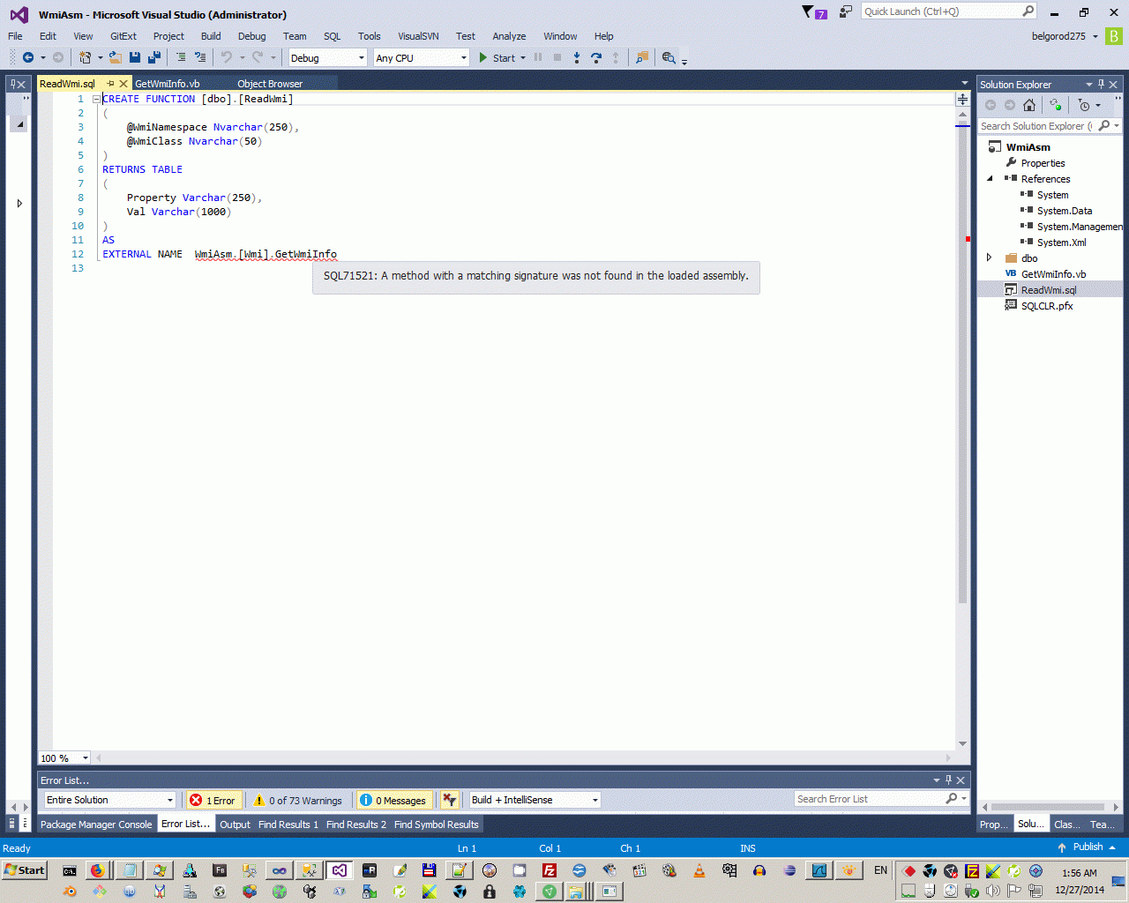Click the Step Into debug icon
The height and width of the screenshot is (903, 1129).
tap(577, 57)
